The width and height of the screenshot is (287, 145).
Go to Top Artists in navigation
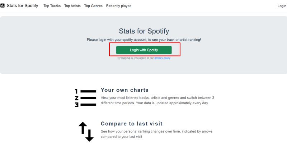72,6
